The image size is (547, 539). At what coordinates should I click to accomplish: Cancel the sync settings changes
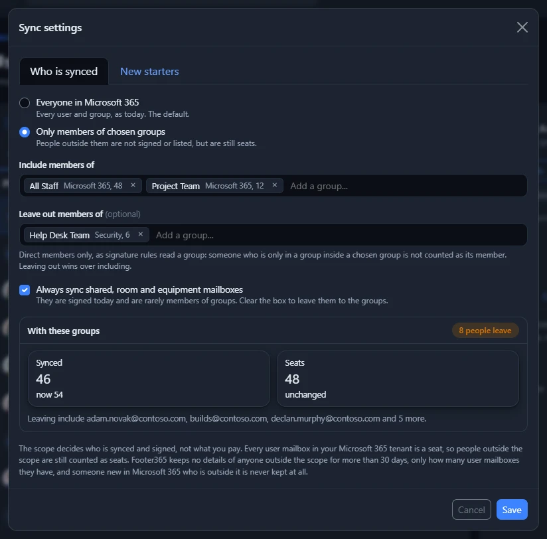(x=471, y=510)
